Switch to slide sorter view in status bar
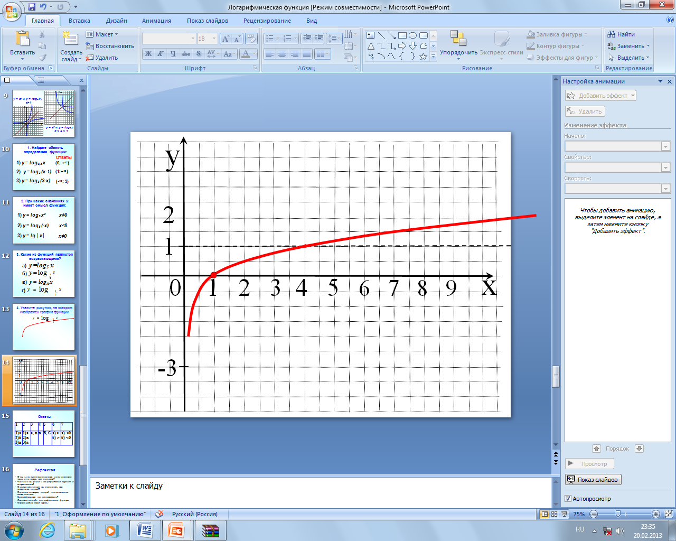 (554, 514)
